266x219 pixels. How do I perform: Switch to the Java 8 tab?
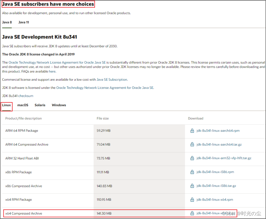[x=7, y=22]
